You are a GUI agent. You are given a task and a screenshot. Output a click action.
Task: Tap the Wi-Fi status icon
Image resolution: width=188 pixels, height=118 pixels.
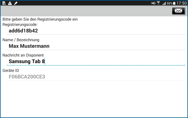[x=158, y=3]
